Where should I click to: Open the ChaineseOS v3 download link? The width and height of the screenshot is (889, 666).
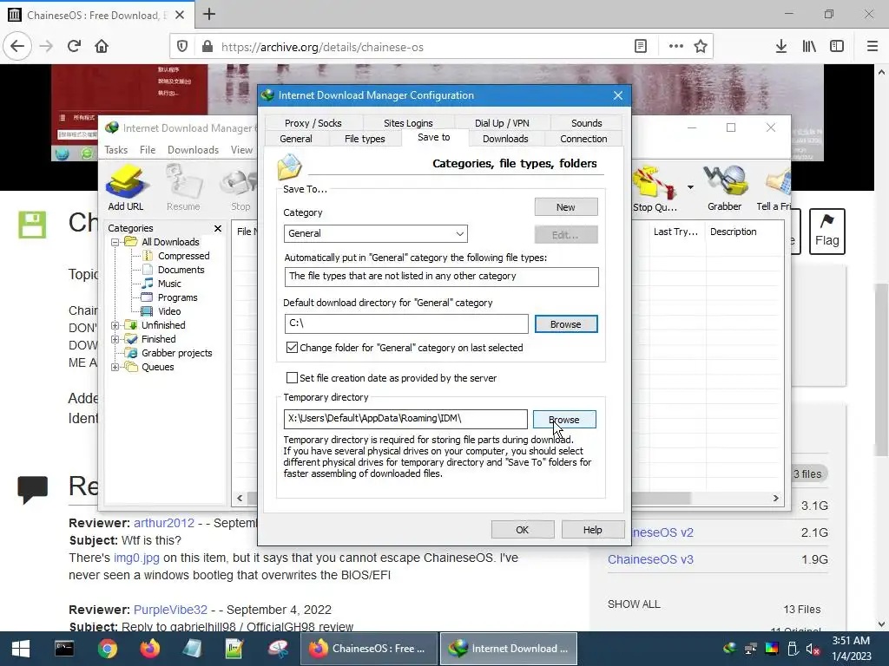tap(650, 559)
